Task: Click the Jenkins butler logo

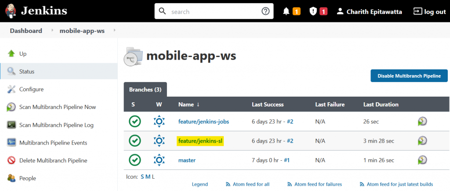Action: click(11, 11)
